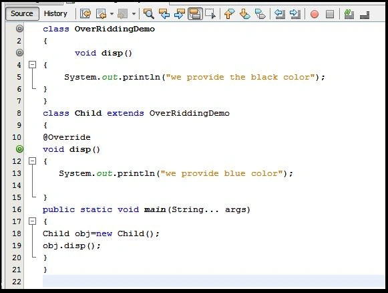Click the @Override annotation

tap(67, 137)
